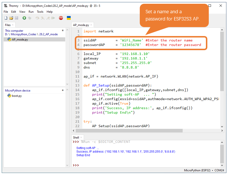Click the Resume debugging icon

[x=53, y=18]
